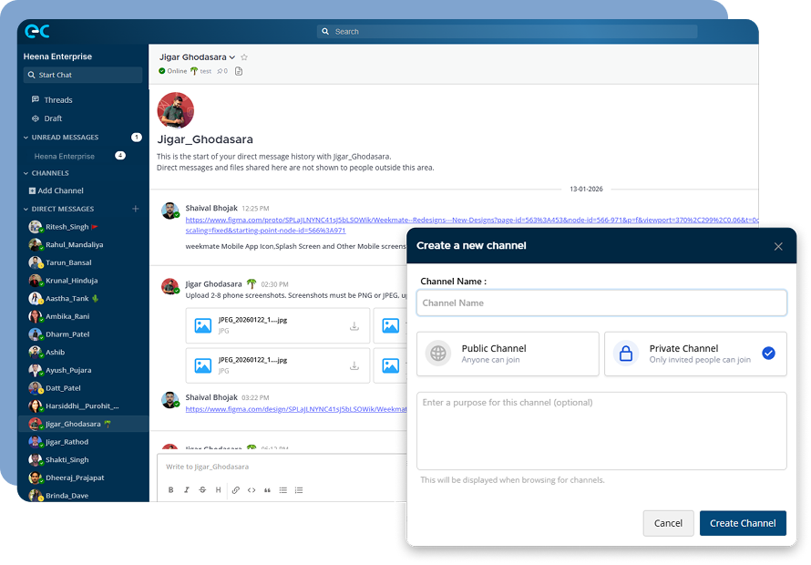Open direct message with Ritesh_Singh
The image size is (811, 565).
click(68, 227)
